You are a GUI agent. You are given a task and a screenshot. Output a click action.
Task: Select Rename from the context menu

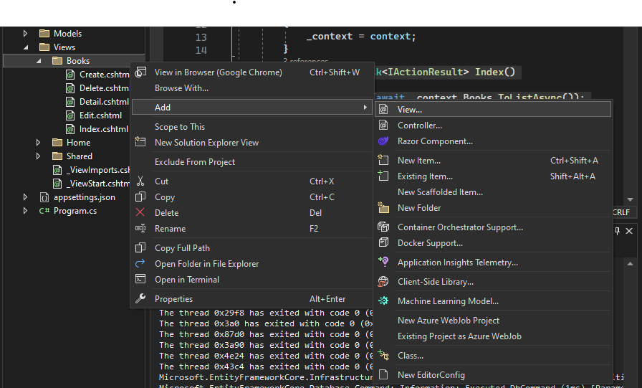[x=170, y=229]
